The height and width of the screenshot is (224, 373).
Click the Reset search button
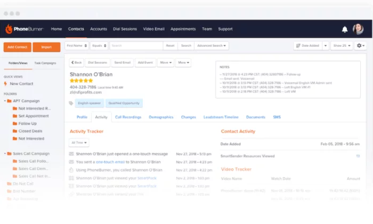tap(170, 46)
